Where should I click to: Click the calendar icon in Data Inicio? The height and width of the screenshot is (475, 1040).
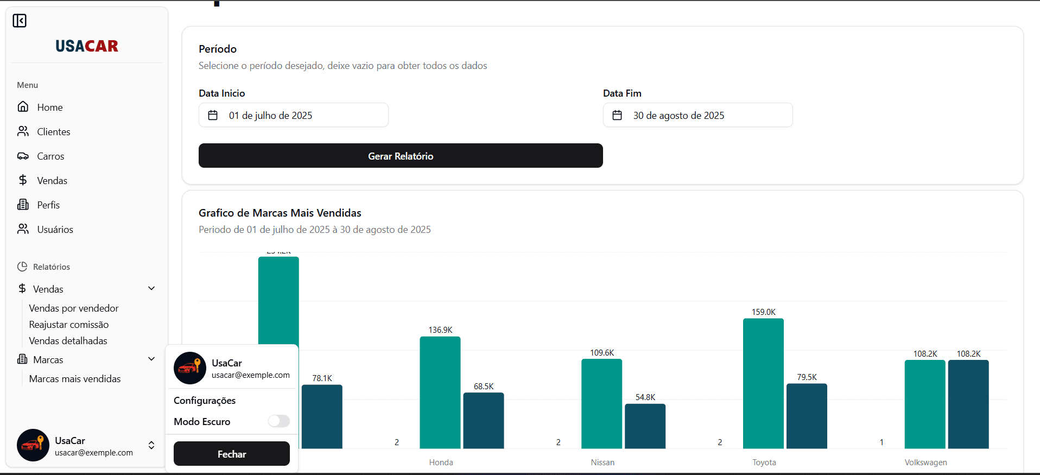tap(213, 115)
